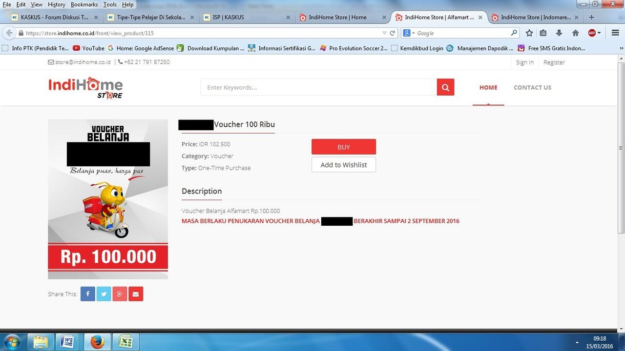Image resolution: width=625 pixels, height=351 pixels.
Task: Open the History menu
Action: [57, 4]
